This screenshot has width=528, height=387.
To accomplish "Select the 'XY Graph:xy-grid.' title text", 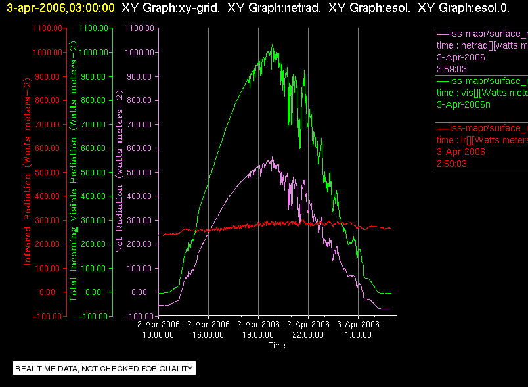I will (171, 7).
